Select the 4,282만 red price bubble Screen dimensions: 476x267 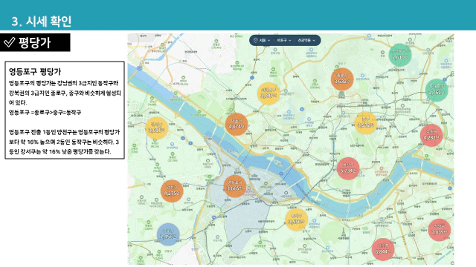431,135
